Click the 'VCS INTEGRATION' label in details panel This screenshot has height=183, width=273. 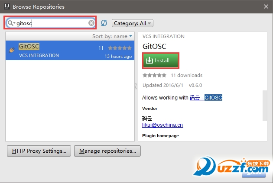click(x=163, y=36)
